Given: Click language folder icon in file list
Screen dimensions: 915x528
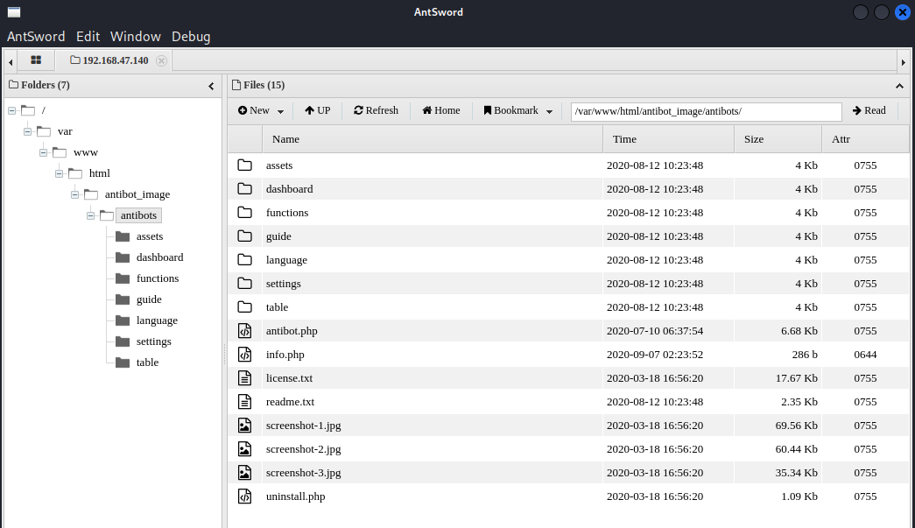Looking at the screenshot, I should tap(244, 260).
